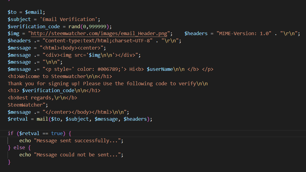Screen dimensions: 306x172
Task: Click the 'Email Verification' subject string
Action: tap(68, 19)
